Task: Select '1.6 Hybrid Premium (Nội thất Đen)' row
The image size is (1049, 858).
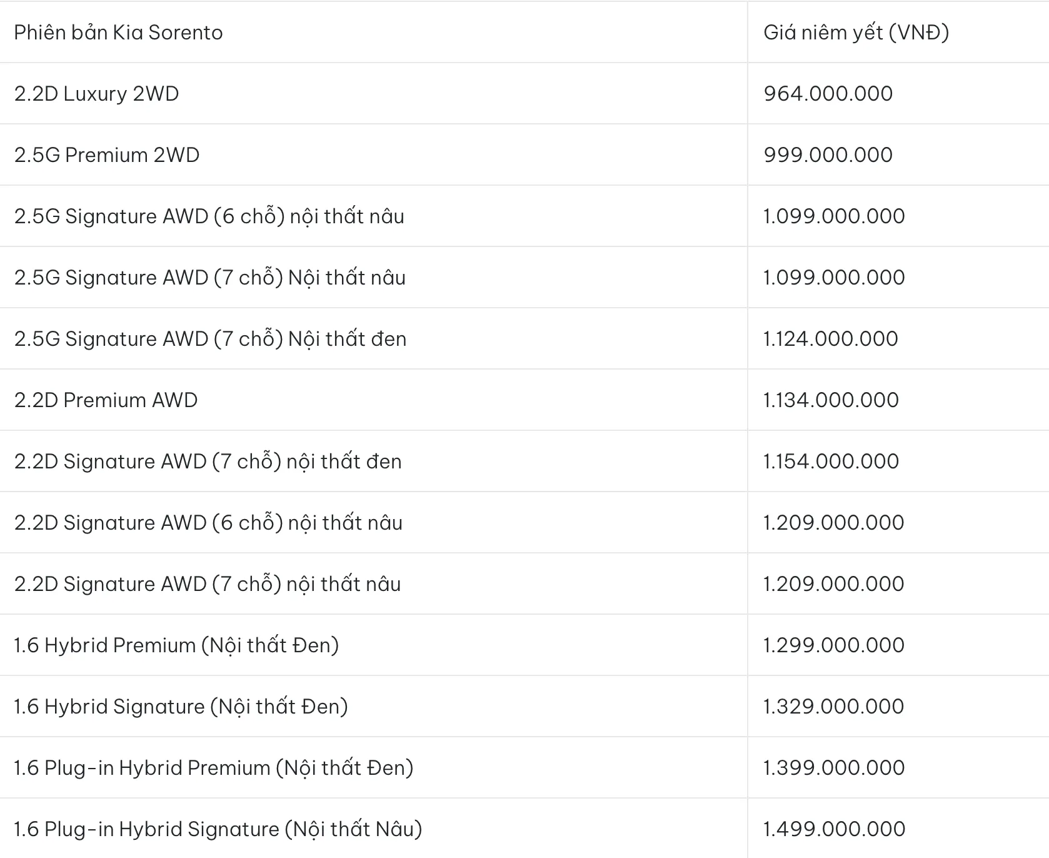Action: click(x=176, y=645)
